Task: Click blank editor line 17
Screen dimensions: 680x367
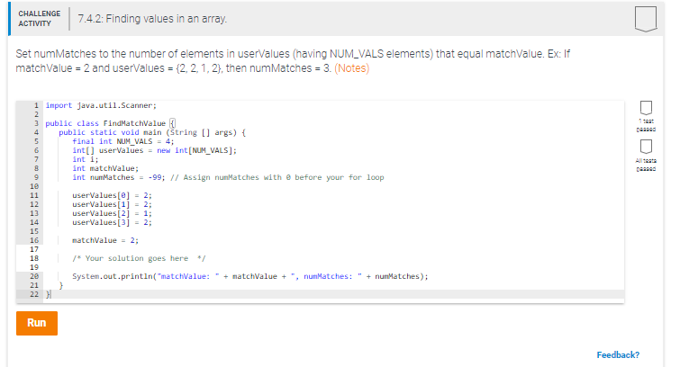Action: (x=333, y=249)
